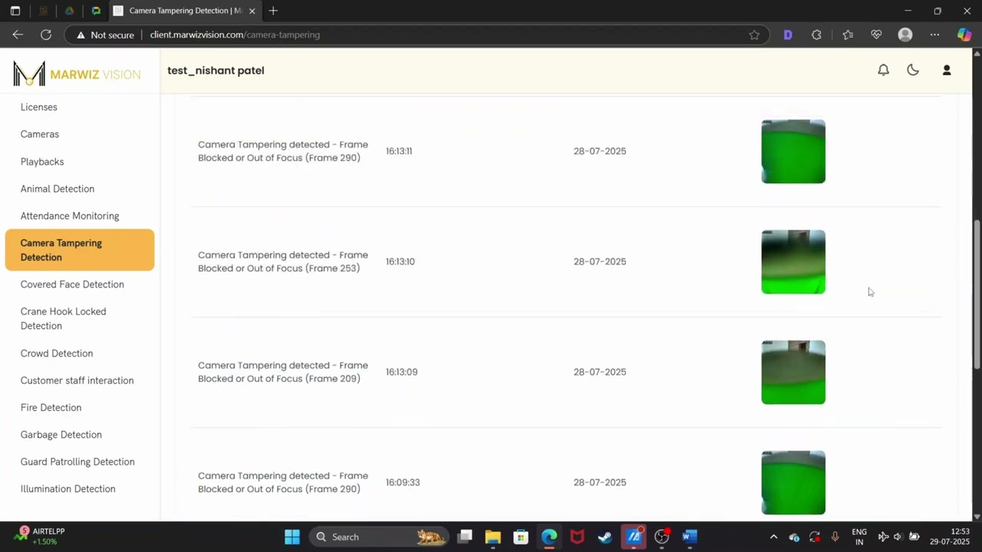Viewport: 982px width, 552px height.
Task: Open Microsoft Store from taskbar
Action: [521, 537]
